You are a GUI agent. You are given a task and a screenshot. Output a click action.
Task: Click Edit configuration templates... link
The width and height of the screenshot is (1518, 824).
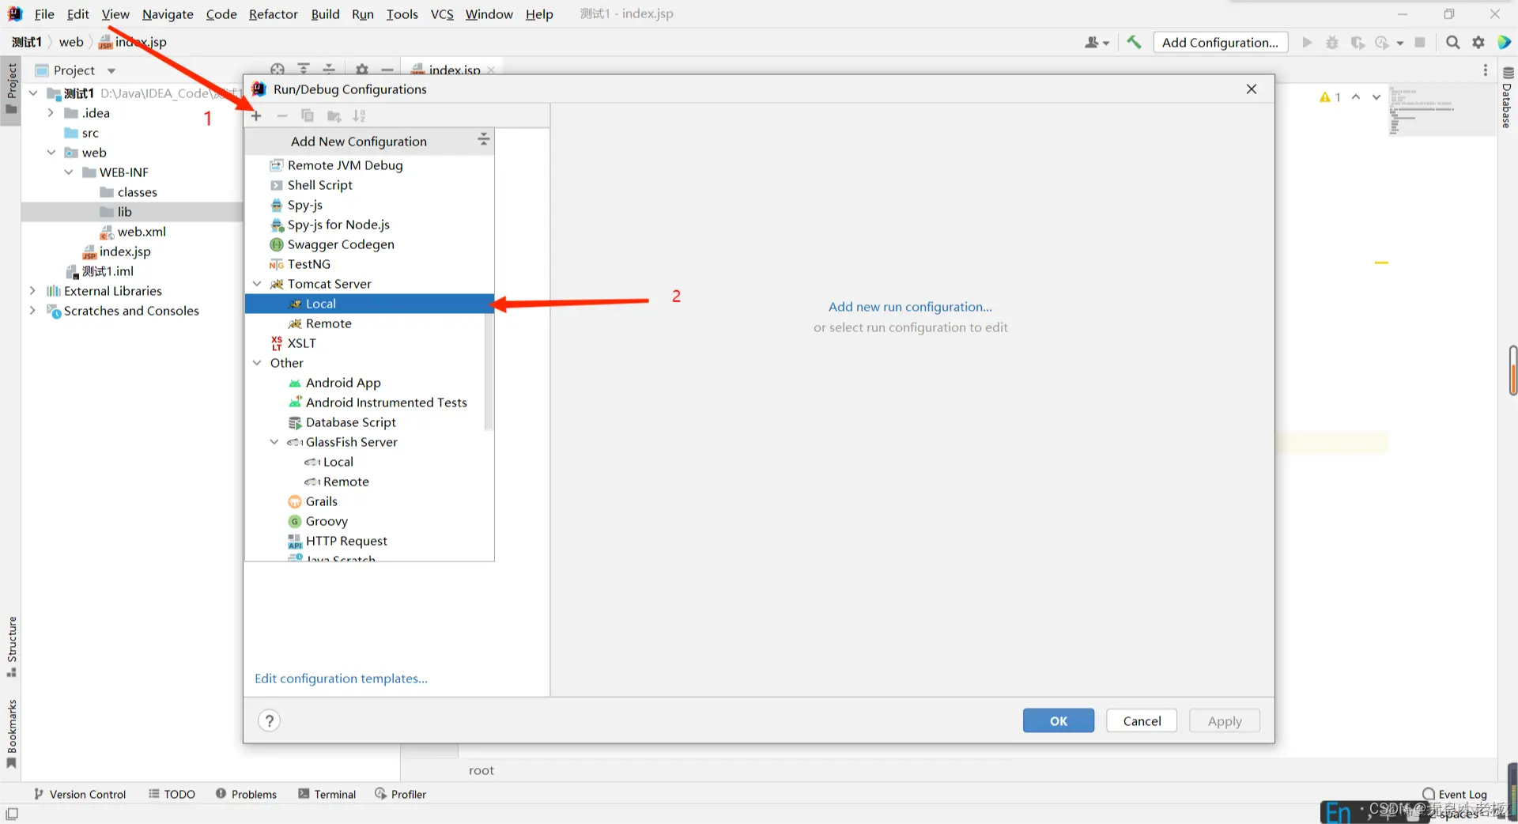tap(341, 678)
